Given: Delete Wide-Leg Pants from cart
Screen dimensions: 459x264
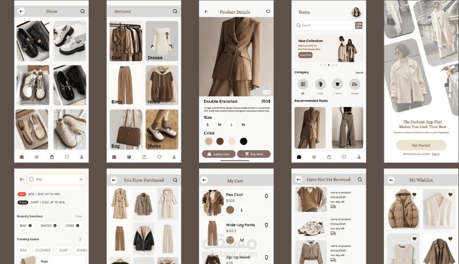Looking at the screenshot, I should click(x=266, y=225).
